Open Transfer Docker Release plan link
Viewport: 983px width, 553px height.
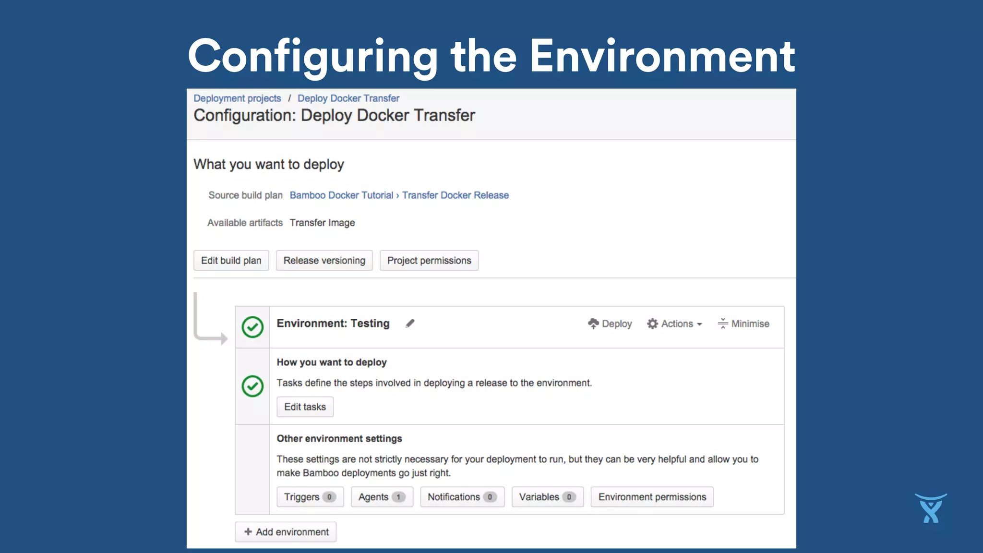456,195
